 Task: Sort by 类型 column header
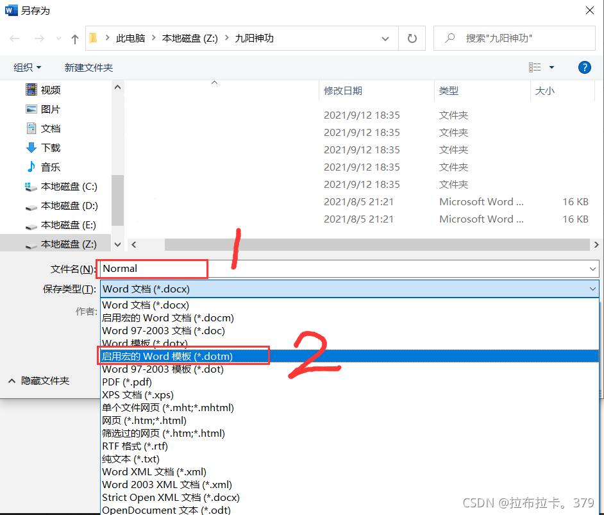(x=449, y=91)
